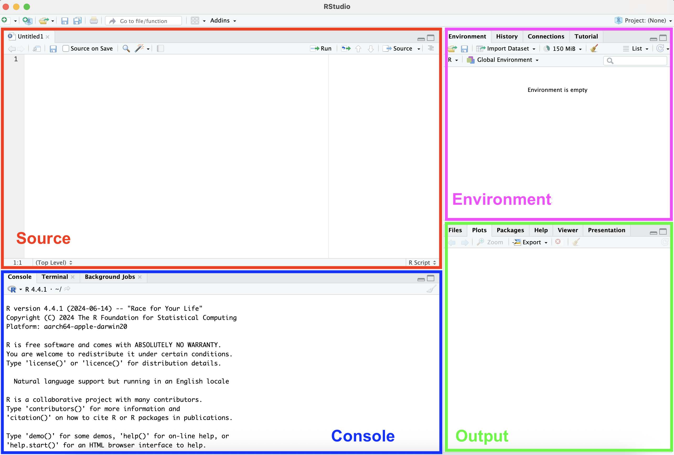Open the Terminal tab
The image size is (674, 455).
pyautogui.click(x=55, y=277)
